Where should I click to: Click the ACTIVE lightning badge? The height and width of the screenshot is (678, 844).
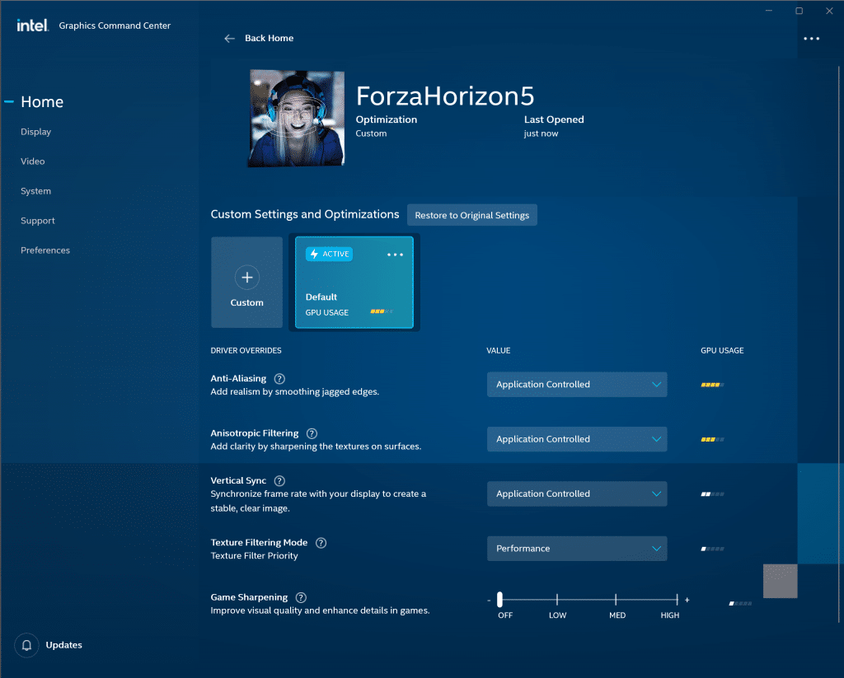pos(330,254)
